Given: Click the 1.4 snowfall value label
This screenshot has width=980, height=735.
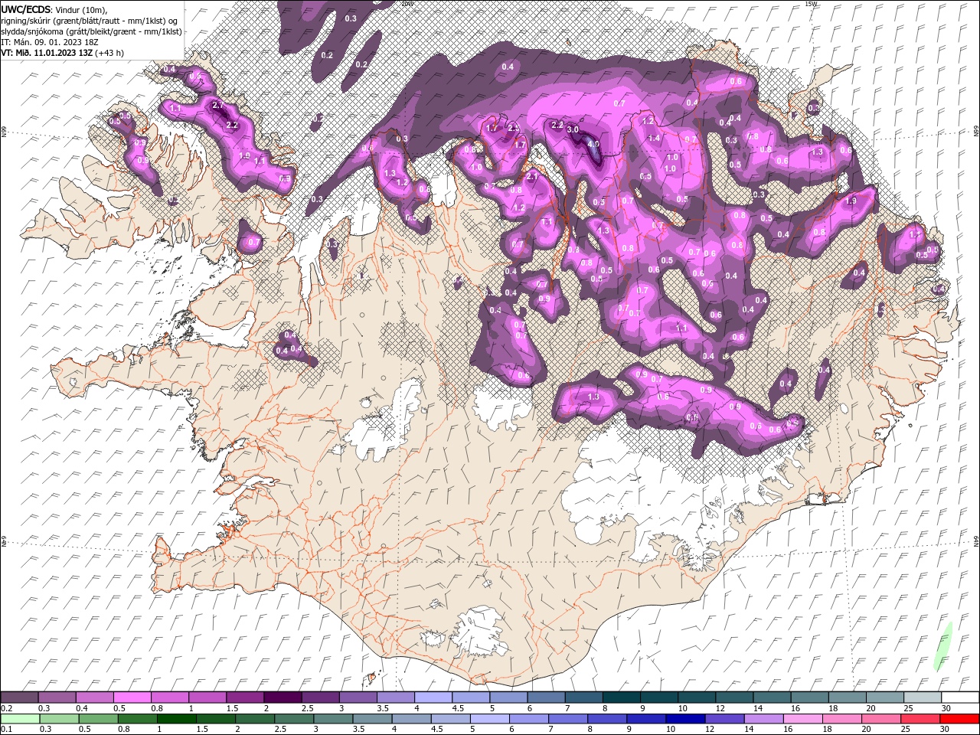Looking at the screenshot, I should click(x=654, y=138).
